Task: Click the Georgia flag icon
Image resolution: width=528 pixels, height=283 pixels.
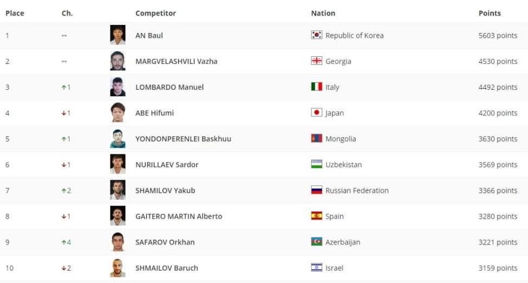Action: [316, 61]
